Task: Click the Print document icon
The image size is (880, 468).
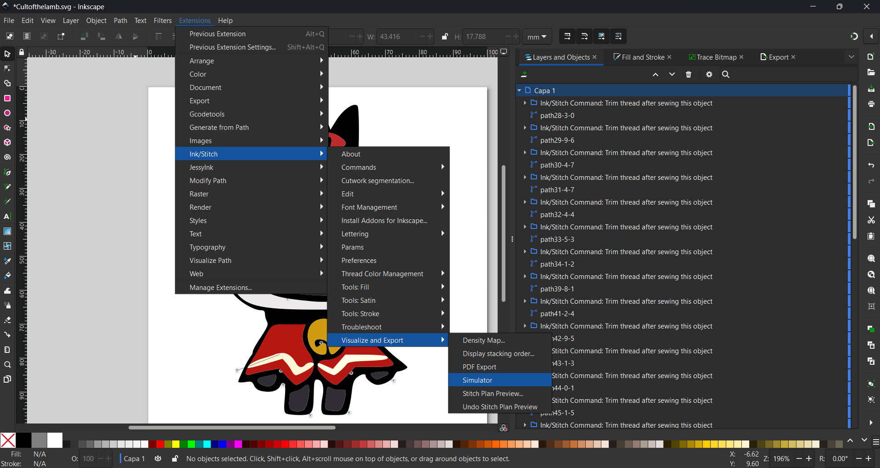Action: [871, 104]
